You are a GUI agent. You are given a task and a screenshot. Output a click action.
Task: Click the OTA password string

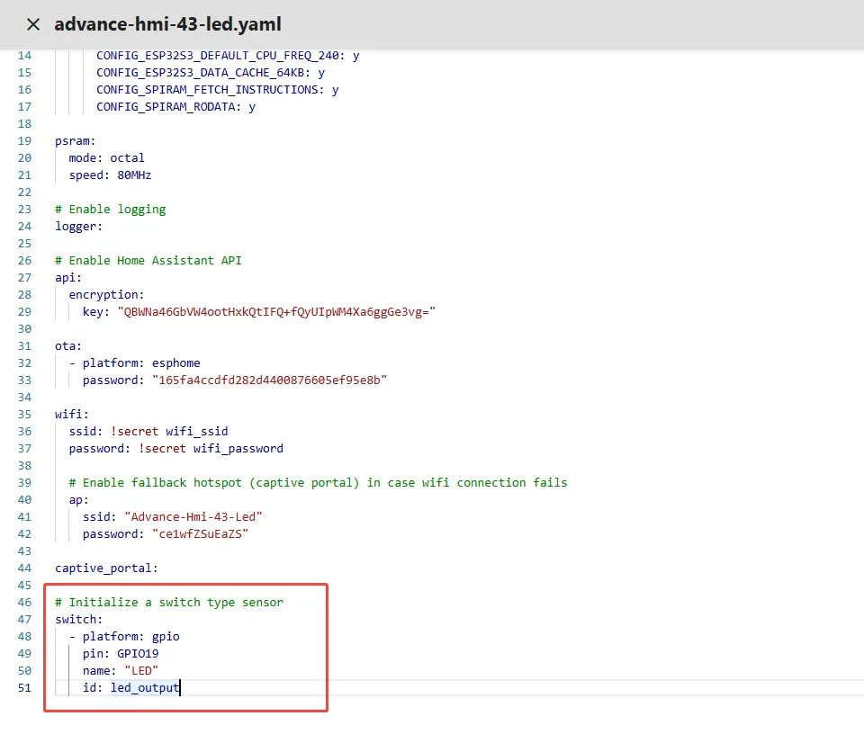262,380
